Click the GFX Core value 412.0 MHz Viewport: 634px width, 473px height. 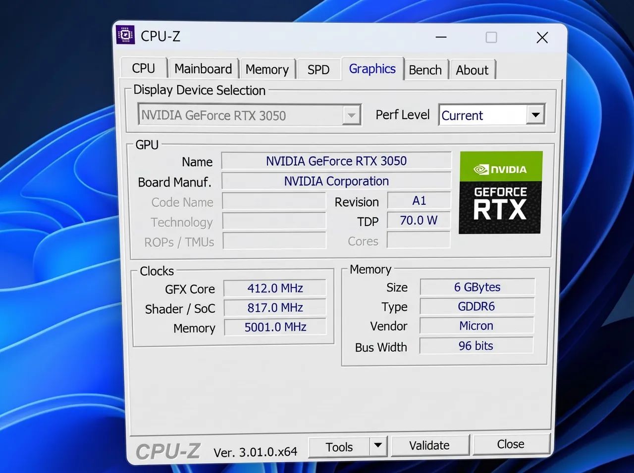pyautogui.click(x=275, y=288)
